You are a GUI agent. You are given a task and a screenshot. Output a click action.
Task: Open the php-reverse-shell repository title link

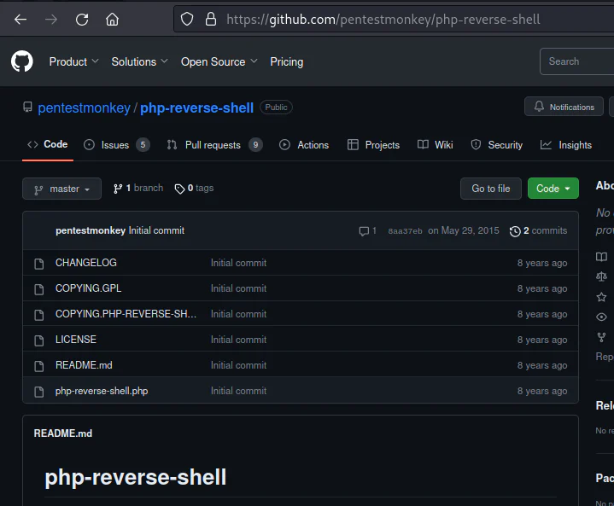point(196,108)
